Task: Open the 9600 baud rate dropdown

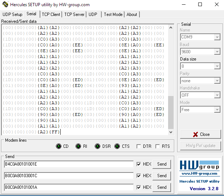Action: [217, 51]
